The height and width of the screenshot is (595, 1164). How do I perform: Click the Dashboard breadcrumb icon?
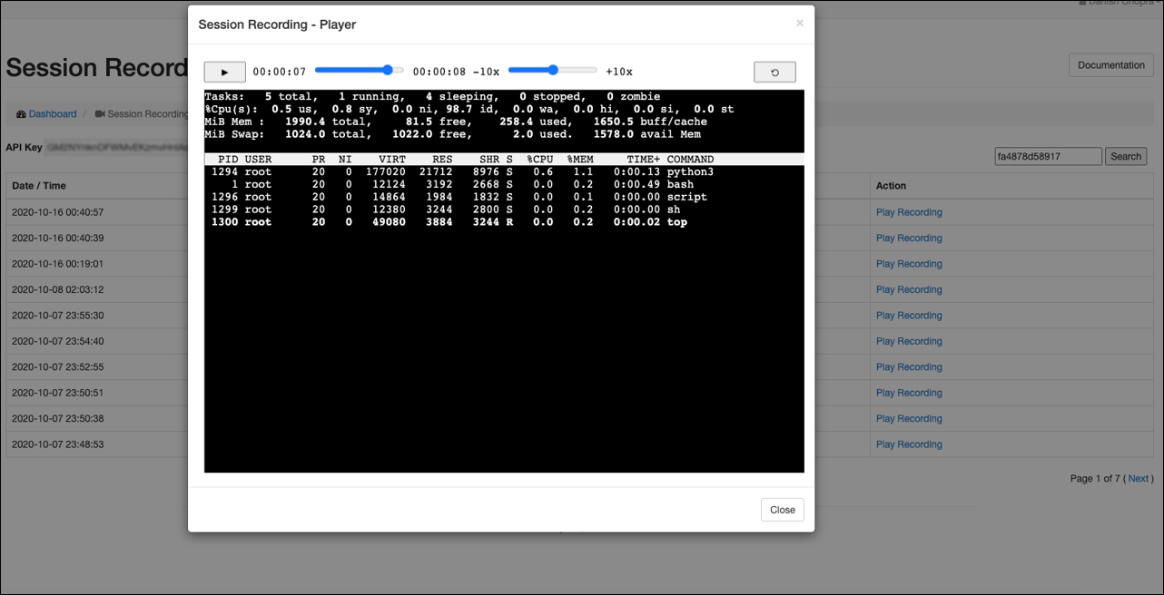click(21, 114)
